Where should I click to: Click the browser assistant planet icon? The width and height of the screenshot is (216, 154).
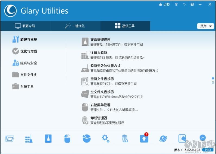point(163,139)
